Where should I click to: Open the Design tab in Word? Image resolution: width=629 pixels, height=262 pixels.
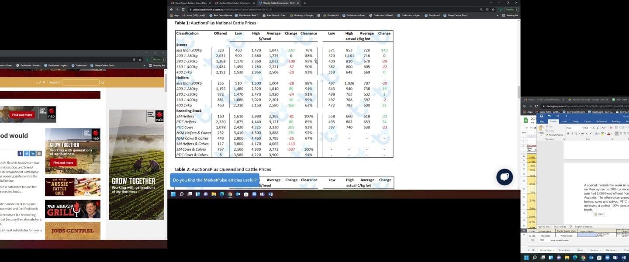tap(576, 121)
